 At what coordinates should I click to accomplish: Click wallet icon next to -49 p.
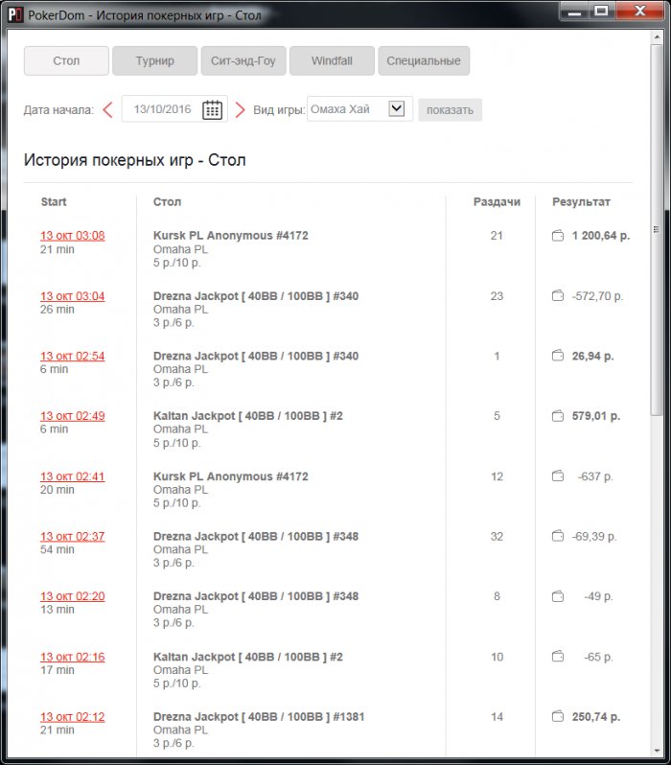pyautogui.click(x=558, y=596)
